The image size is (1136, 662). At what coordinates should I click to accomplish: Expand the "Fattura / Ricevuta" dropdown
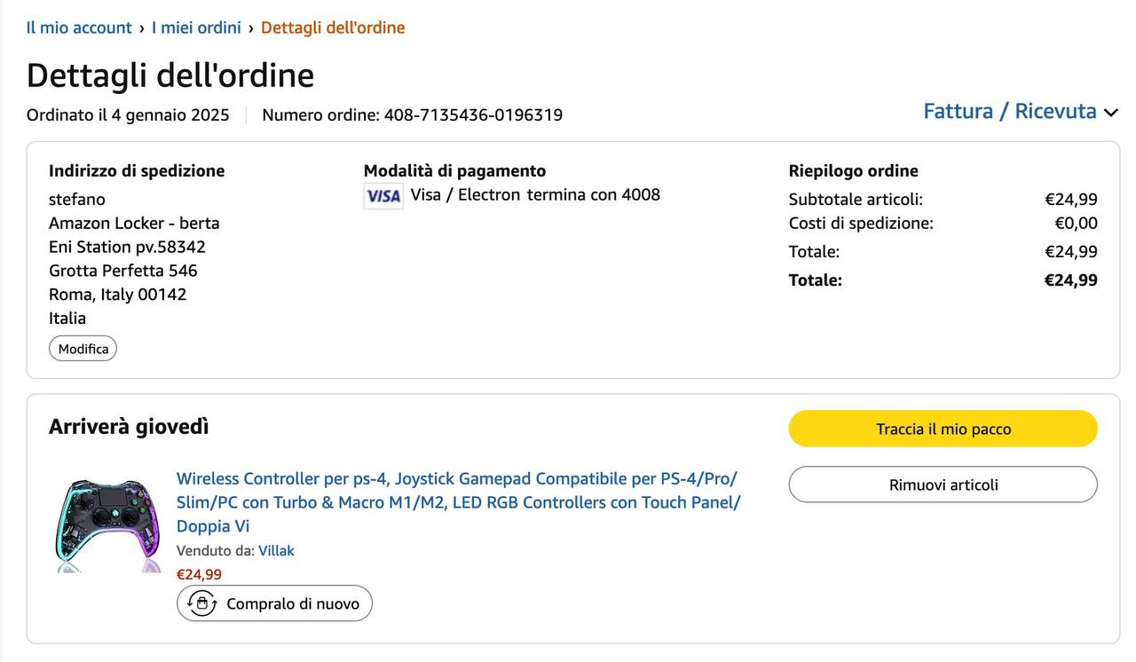pos(1010,111)
